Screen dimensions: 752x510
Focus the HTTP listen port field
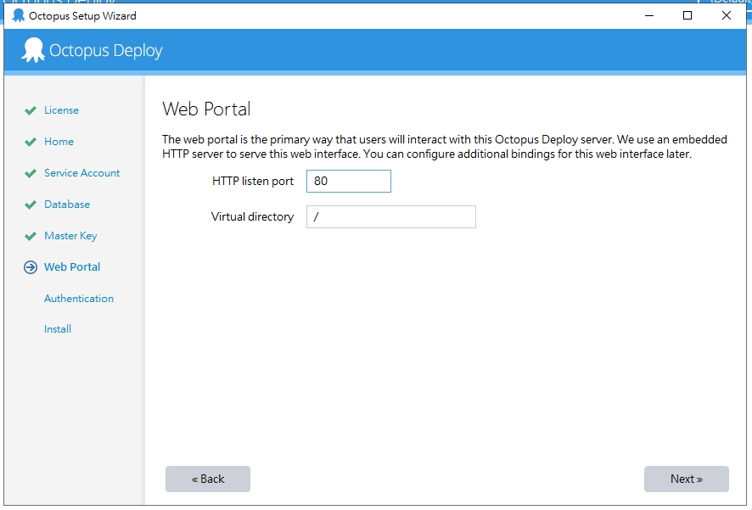[349, 182]
